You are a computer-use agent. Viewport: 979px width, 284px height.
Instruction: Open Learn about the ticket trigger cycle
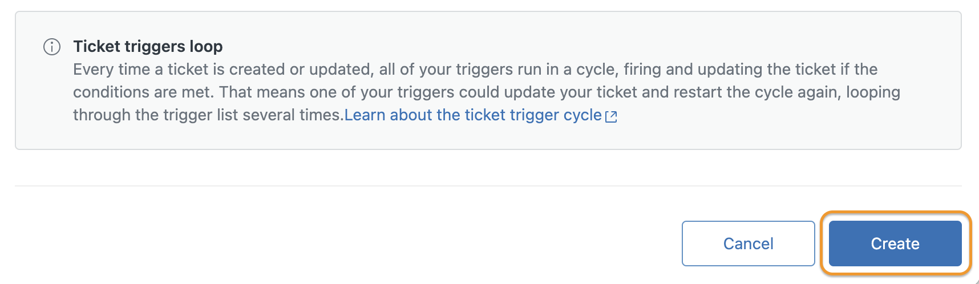point(473,115)
